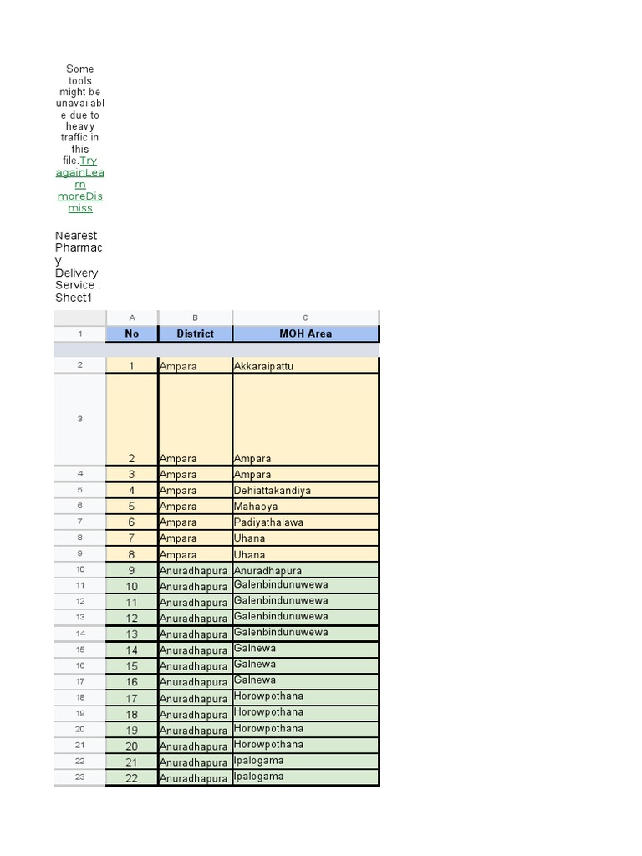The image size is (642, 856).
Task: Click Ipalogama cell in row 23
Action: pyautogui.click(x=306, y=777)
